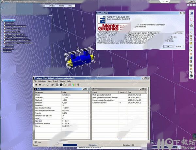Insert a goal plot via chart icon
Viewport: 196px width, 150px height.
coord(70,85)
